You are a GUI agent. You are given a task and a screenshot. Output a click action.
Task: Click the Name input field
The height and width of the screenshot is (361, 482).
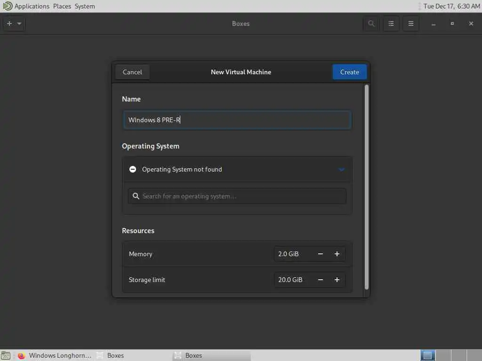click(x=237, y=120)
